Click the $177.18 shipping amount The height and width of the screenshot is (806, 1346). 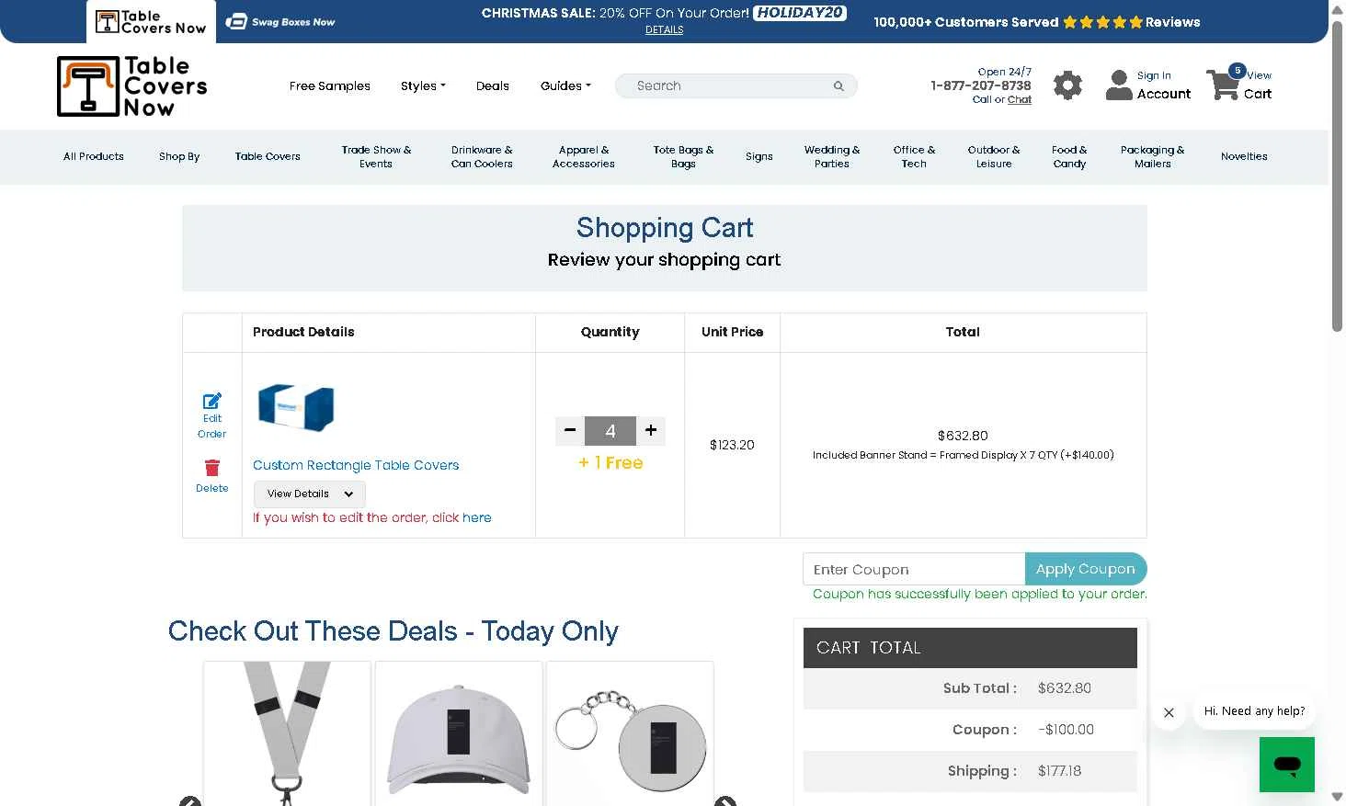click(x=1059, y=771)
